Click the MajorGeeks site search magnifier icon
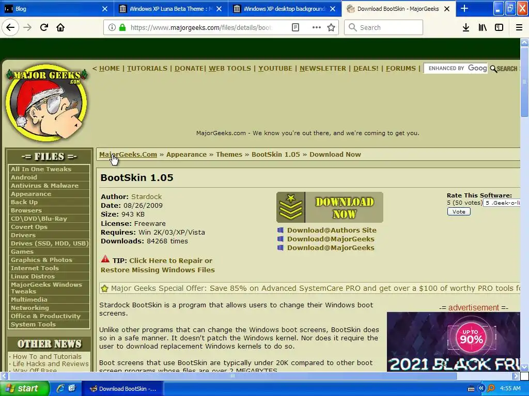Viewport: 529px width, 396px height. pyautogui.click(x=493, y=69)
